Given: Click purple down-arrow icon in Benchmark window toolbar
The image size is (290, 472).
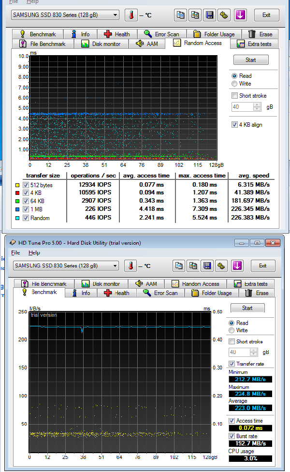Looking at the screenshot, I should (x=237, y=265).
